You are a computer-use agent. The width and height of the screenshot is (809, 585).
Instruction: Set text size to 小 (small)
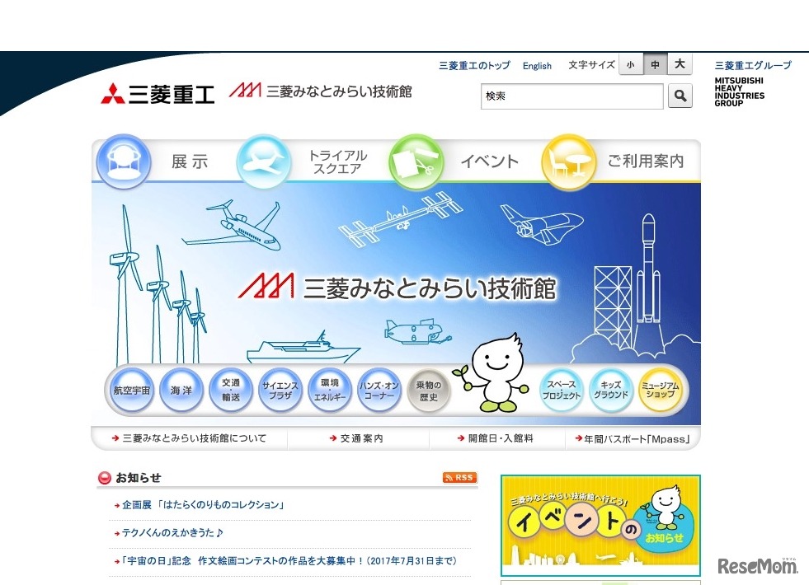click(631, 64)
